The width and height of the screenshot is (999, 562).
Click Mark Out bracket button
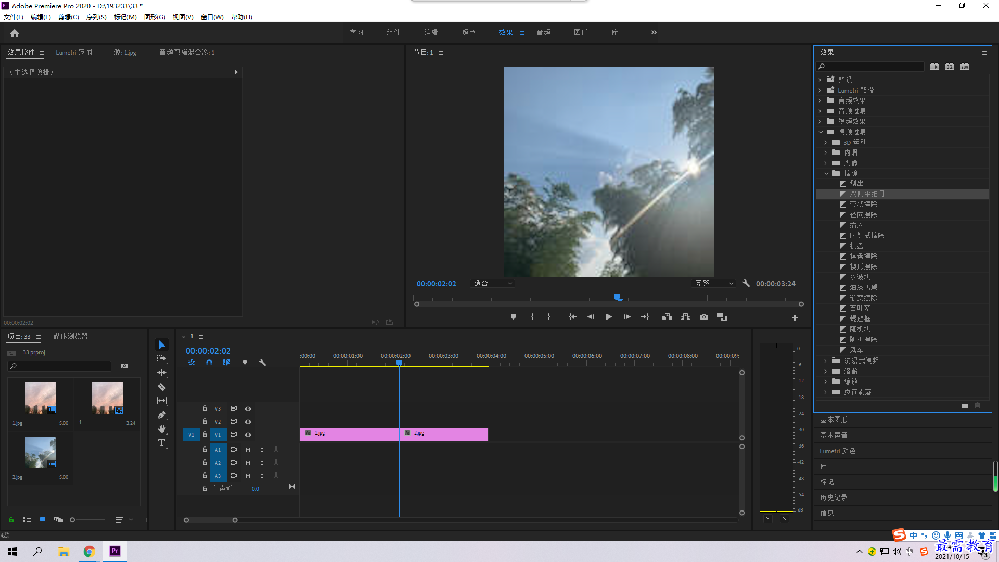549,317
